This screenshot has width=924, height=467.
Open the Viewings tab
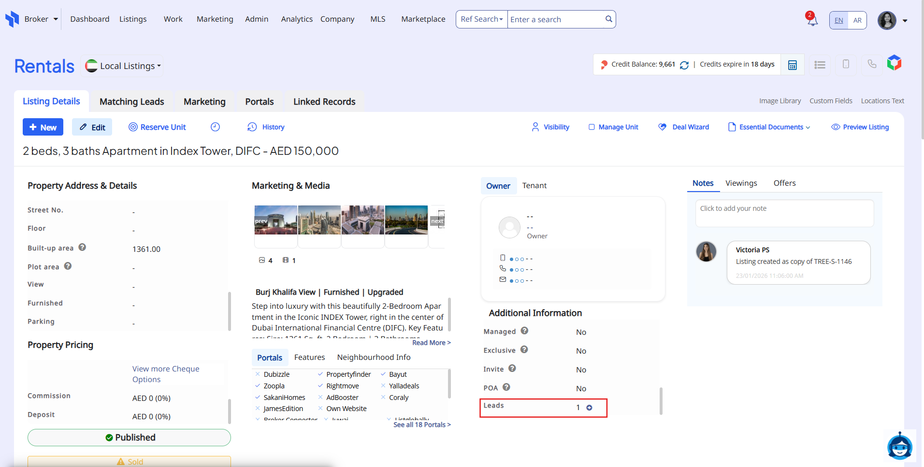741,183
